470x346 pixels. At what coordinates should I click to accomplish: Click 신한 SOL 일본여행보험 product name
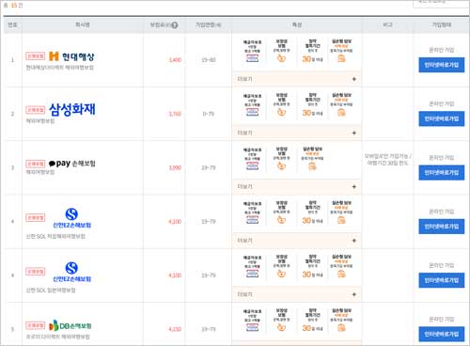coord(51,290)
